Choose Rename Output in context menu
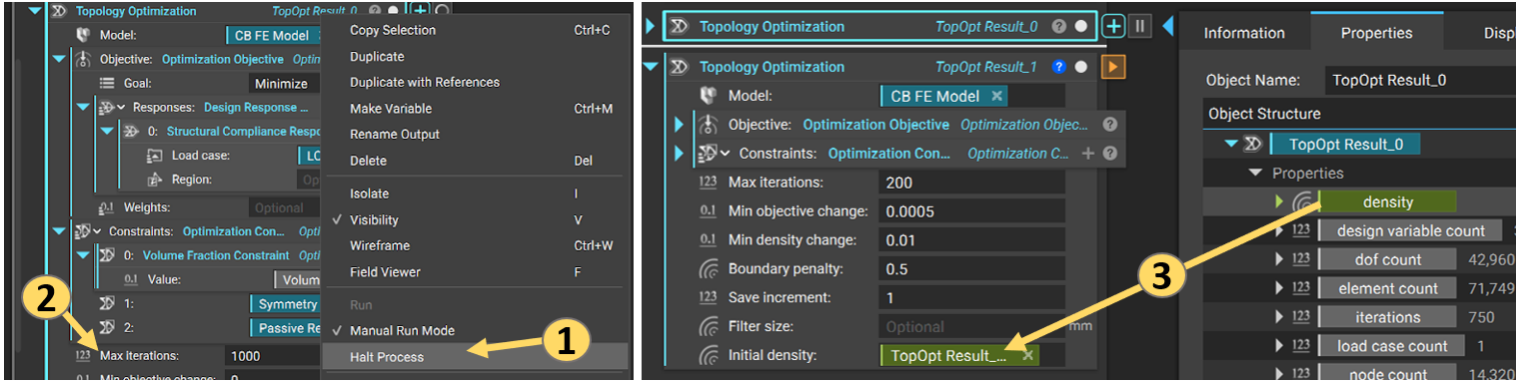The image size is (1519, 381). 395,134
